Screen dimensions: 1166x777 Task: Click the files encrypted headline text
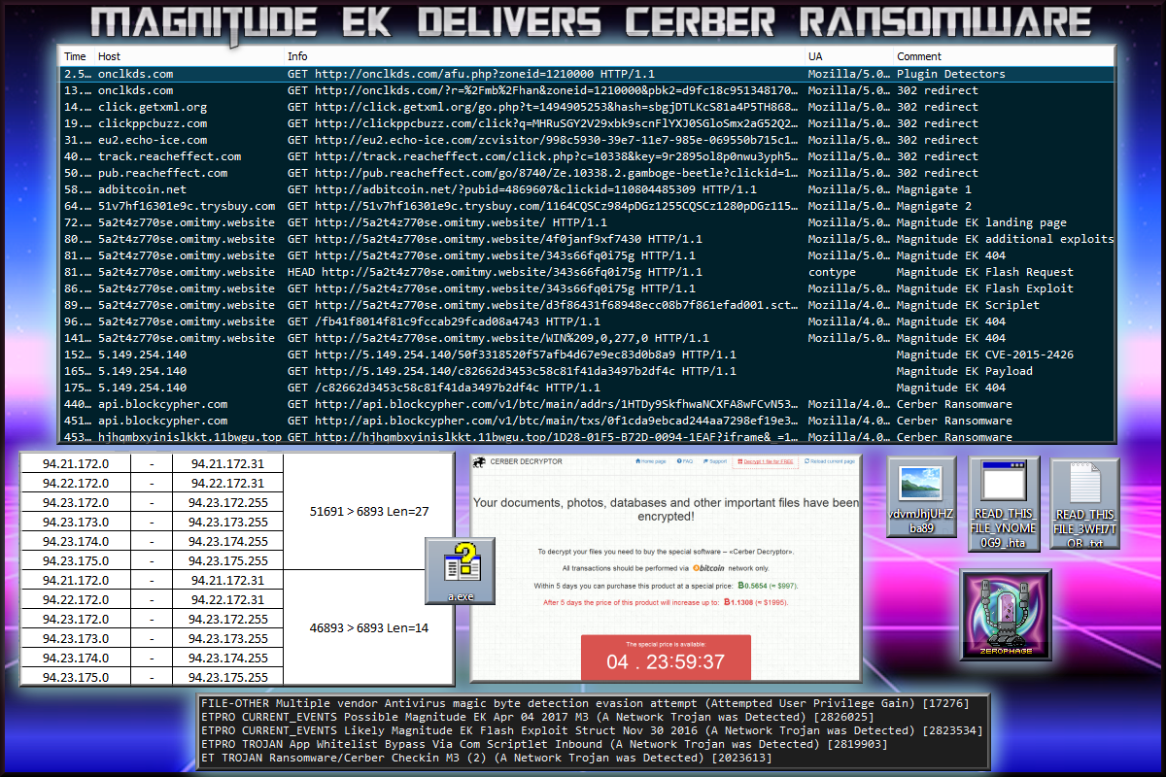pyautogui.click(x=666, y=510)
